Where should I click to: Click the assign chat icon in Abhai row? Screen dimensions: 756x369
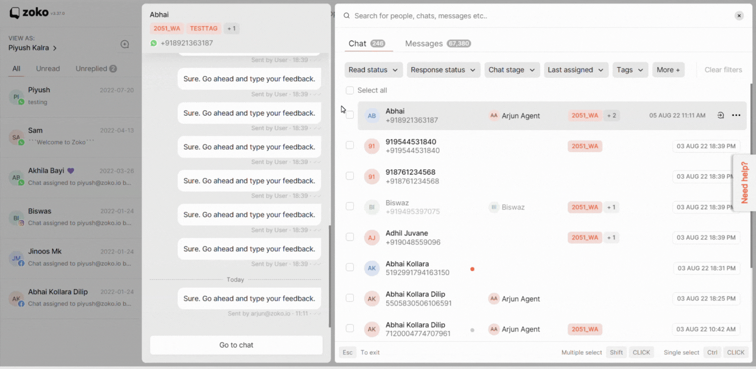[x=720, y=115]
